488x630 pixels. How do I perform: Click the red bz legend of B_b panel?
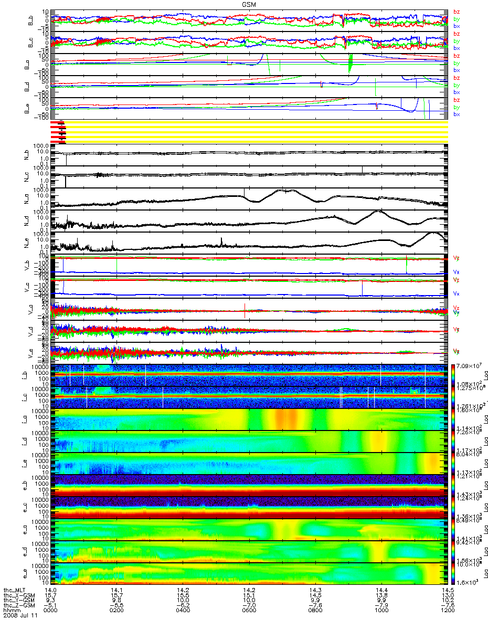[x=457, y=12]
